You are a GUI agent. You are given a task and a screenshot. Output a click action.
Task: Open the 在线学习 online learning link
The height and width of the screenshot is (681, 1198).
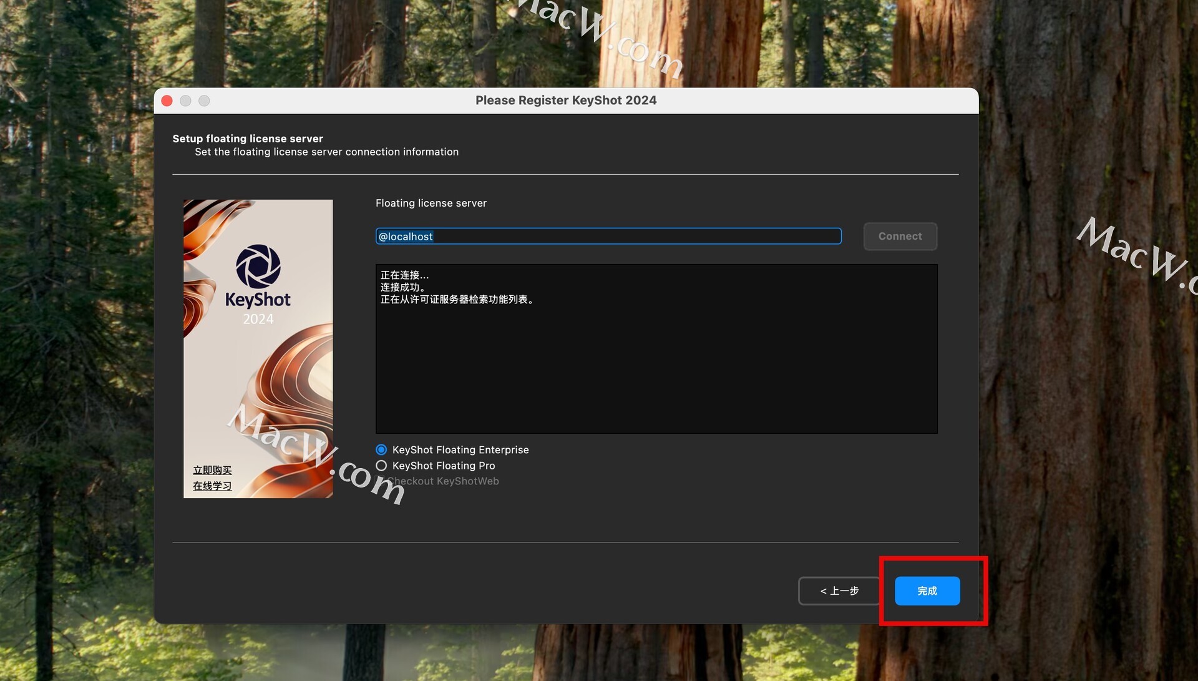[x=212, y=486]
